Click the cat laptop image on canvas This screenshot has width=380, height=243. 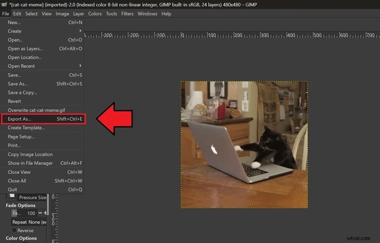[x=244, y=145]
